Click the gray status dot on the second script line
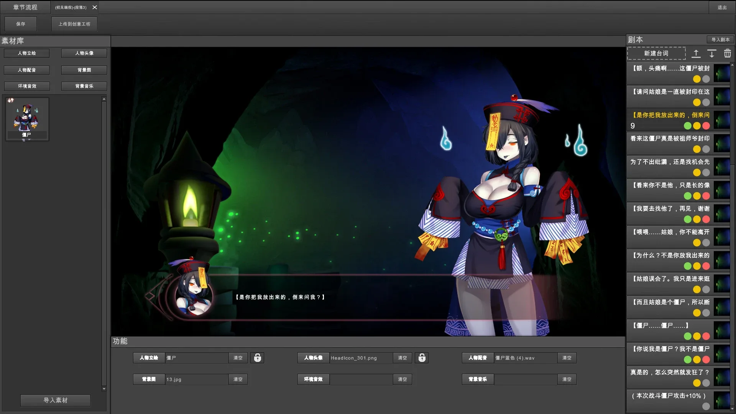 [706, 102]
